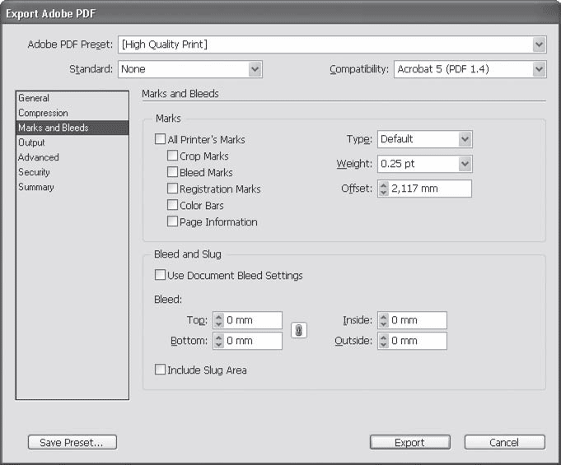Click the Bottom bleed stepper arrows

click(218, 341)
